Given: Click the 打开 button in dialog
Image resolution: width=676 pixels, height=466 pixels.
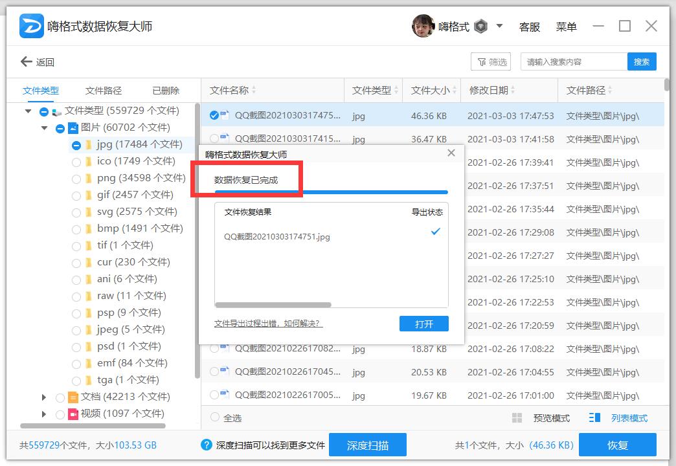Looking at the screenshot, I should pos(423,324).
